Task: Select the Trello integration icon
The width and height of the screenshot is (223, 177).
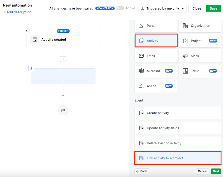Action: (x=185, y=71)
